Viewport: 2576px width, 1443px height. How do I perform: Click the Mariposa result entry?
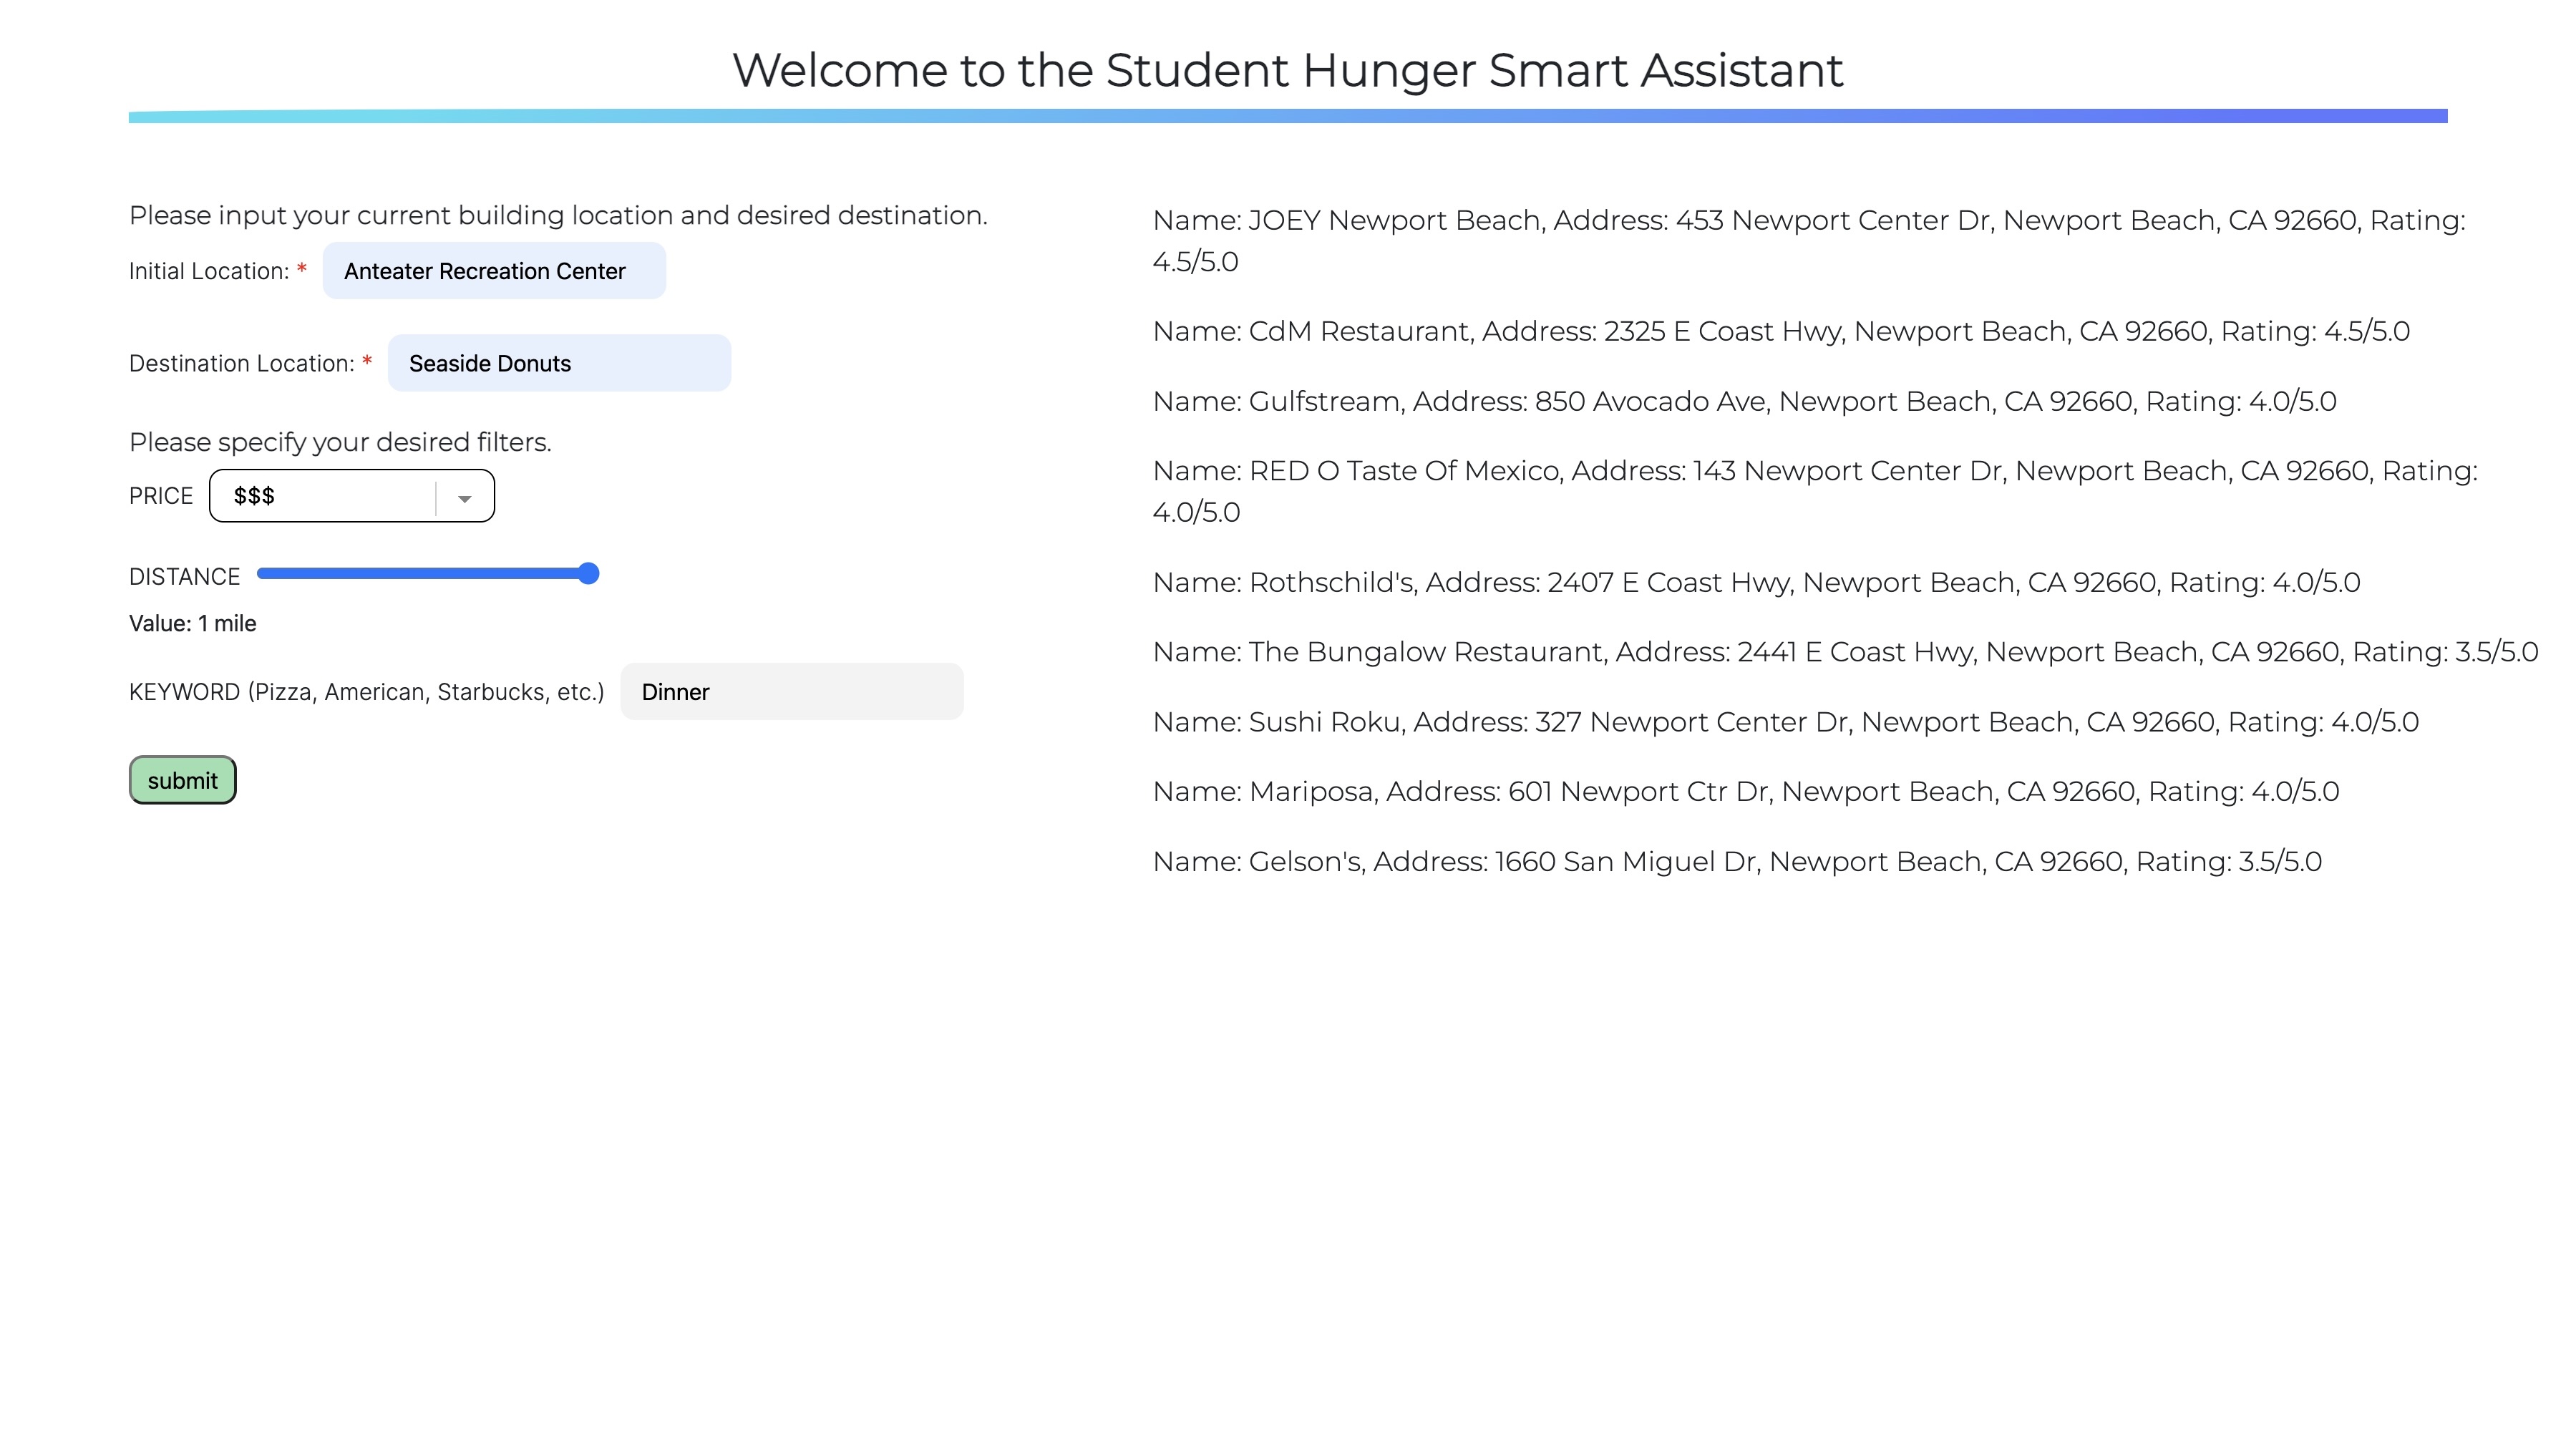click(1745, 791)
